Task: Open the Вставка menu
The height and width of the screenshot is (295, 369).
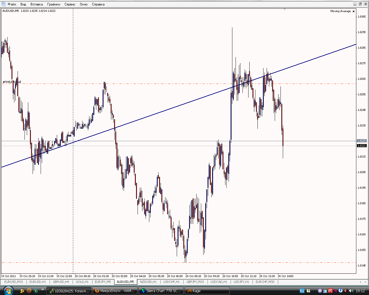Action: point(37,4)
